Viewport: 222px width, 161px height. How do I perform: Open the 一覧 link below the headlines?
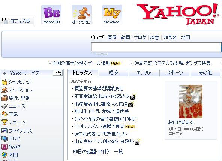click(x=118, y=152)
